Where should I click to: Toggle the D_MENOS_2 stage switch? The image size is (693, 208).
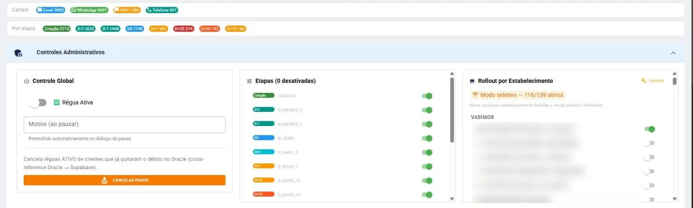coord(427,110)
